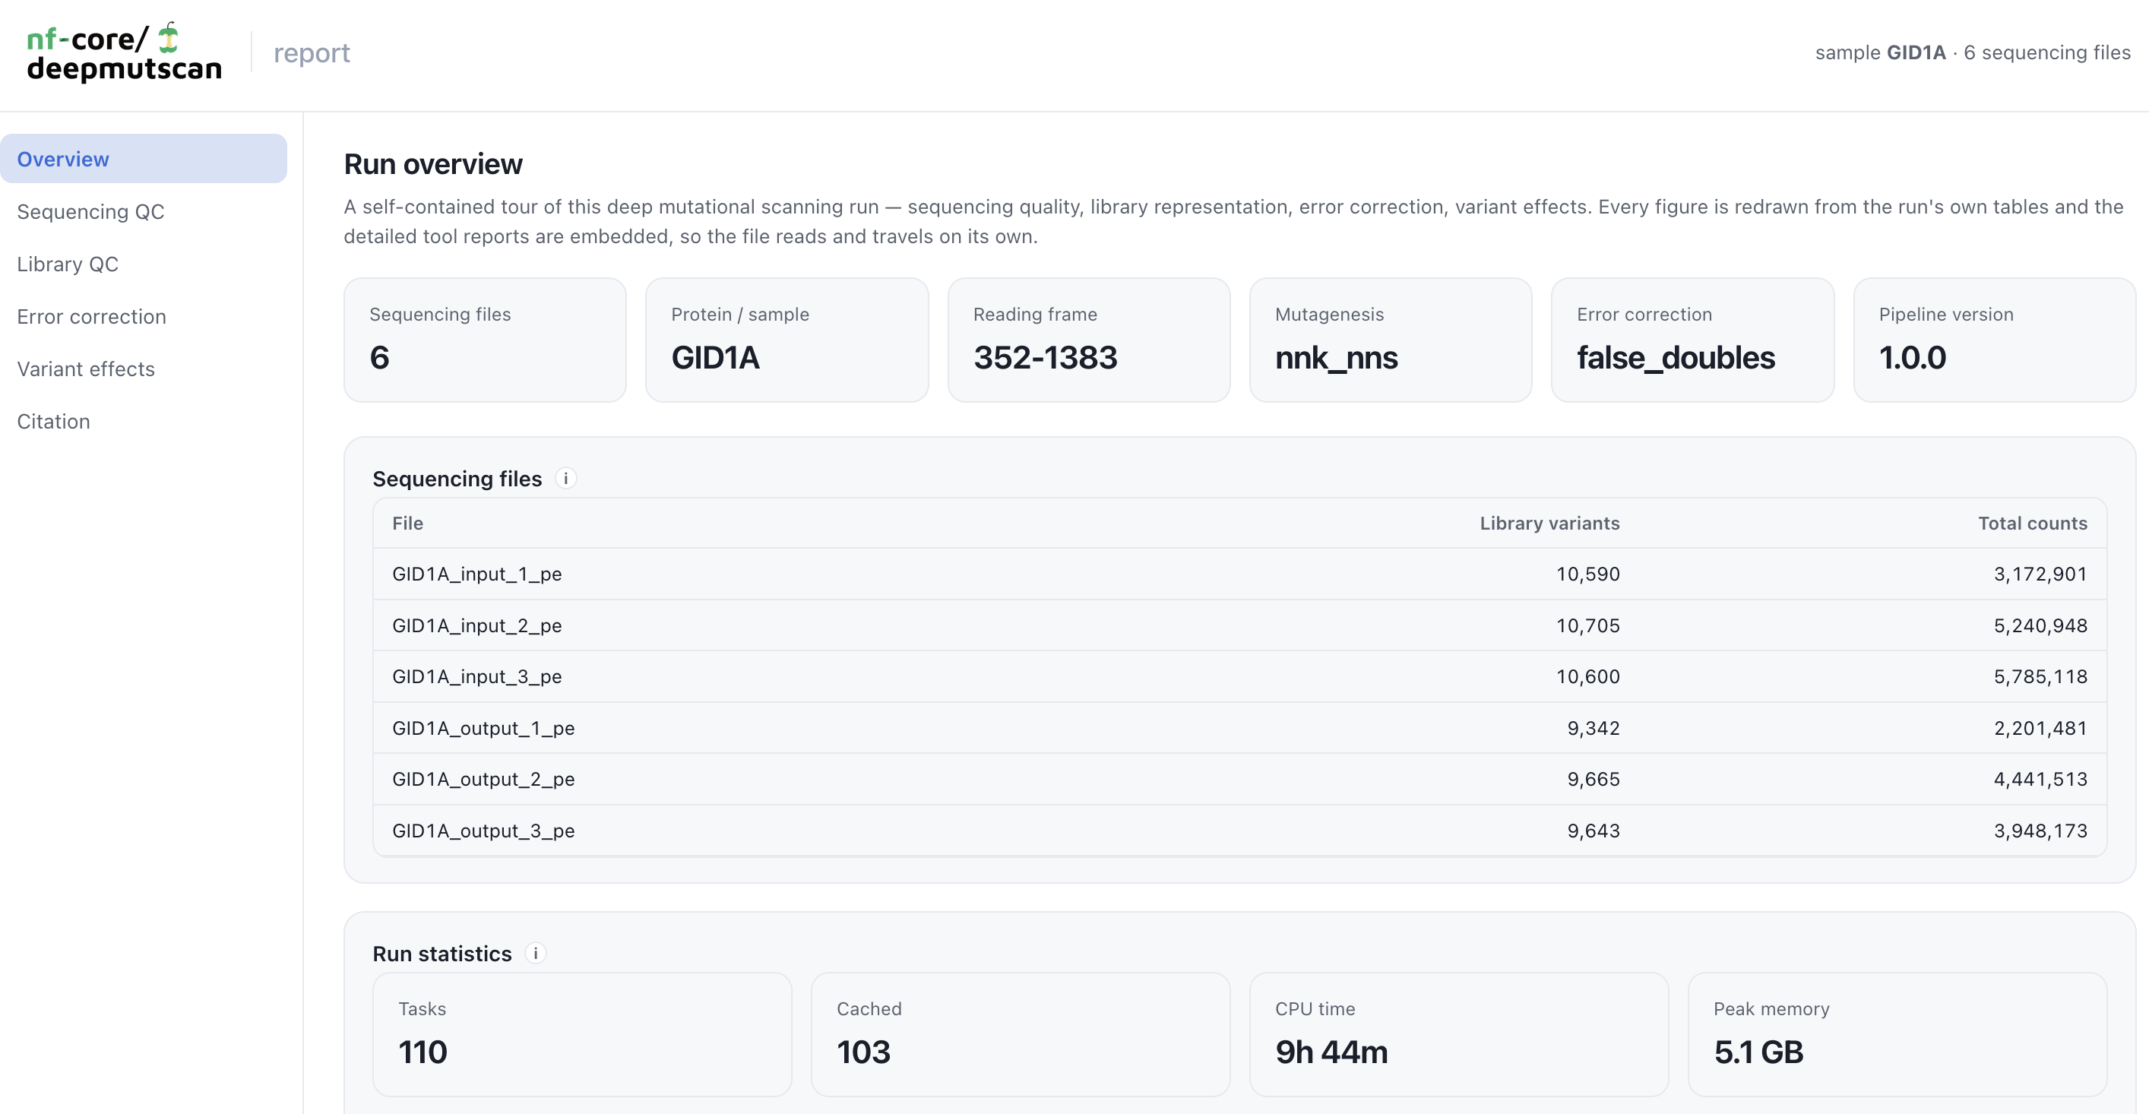Image resolution: width=2149 pixels, height=1114 pixels.
Task: Click the File column header
Action: 408,524
